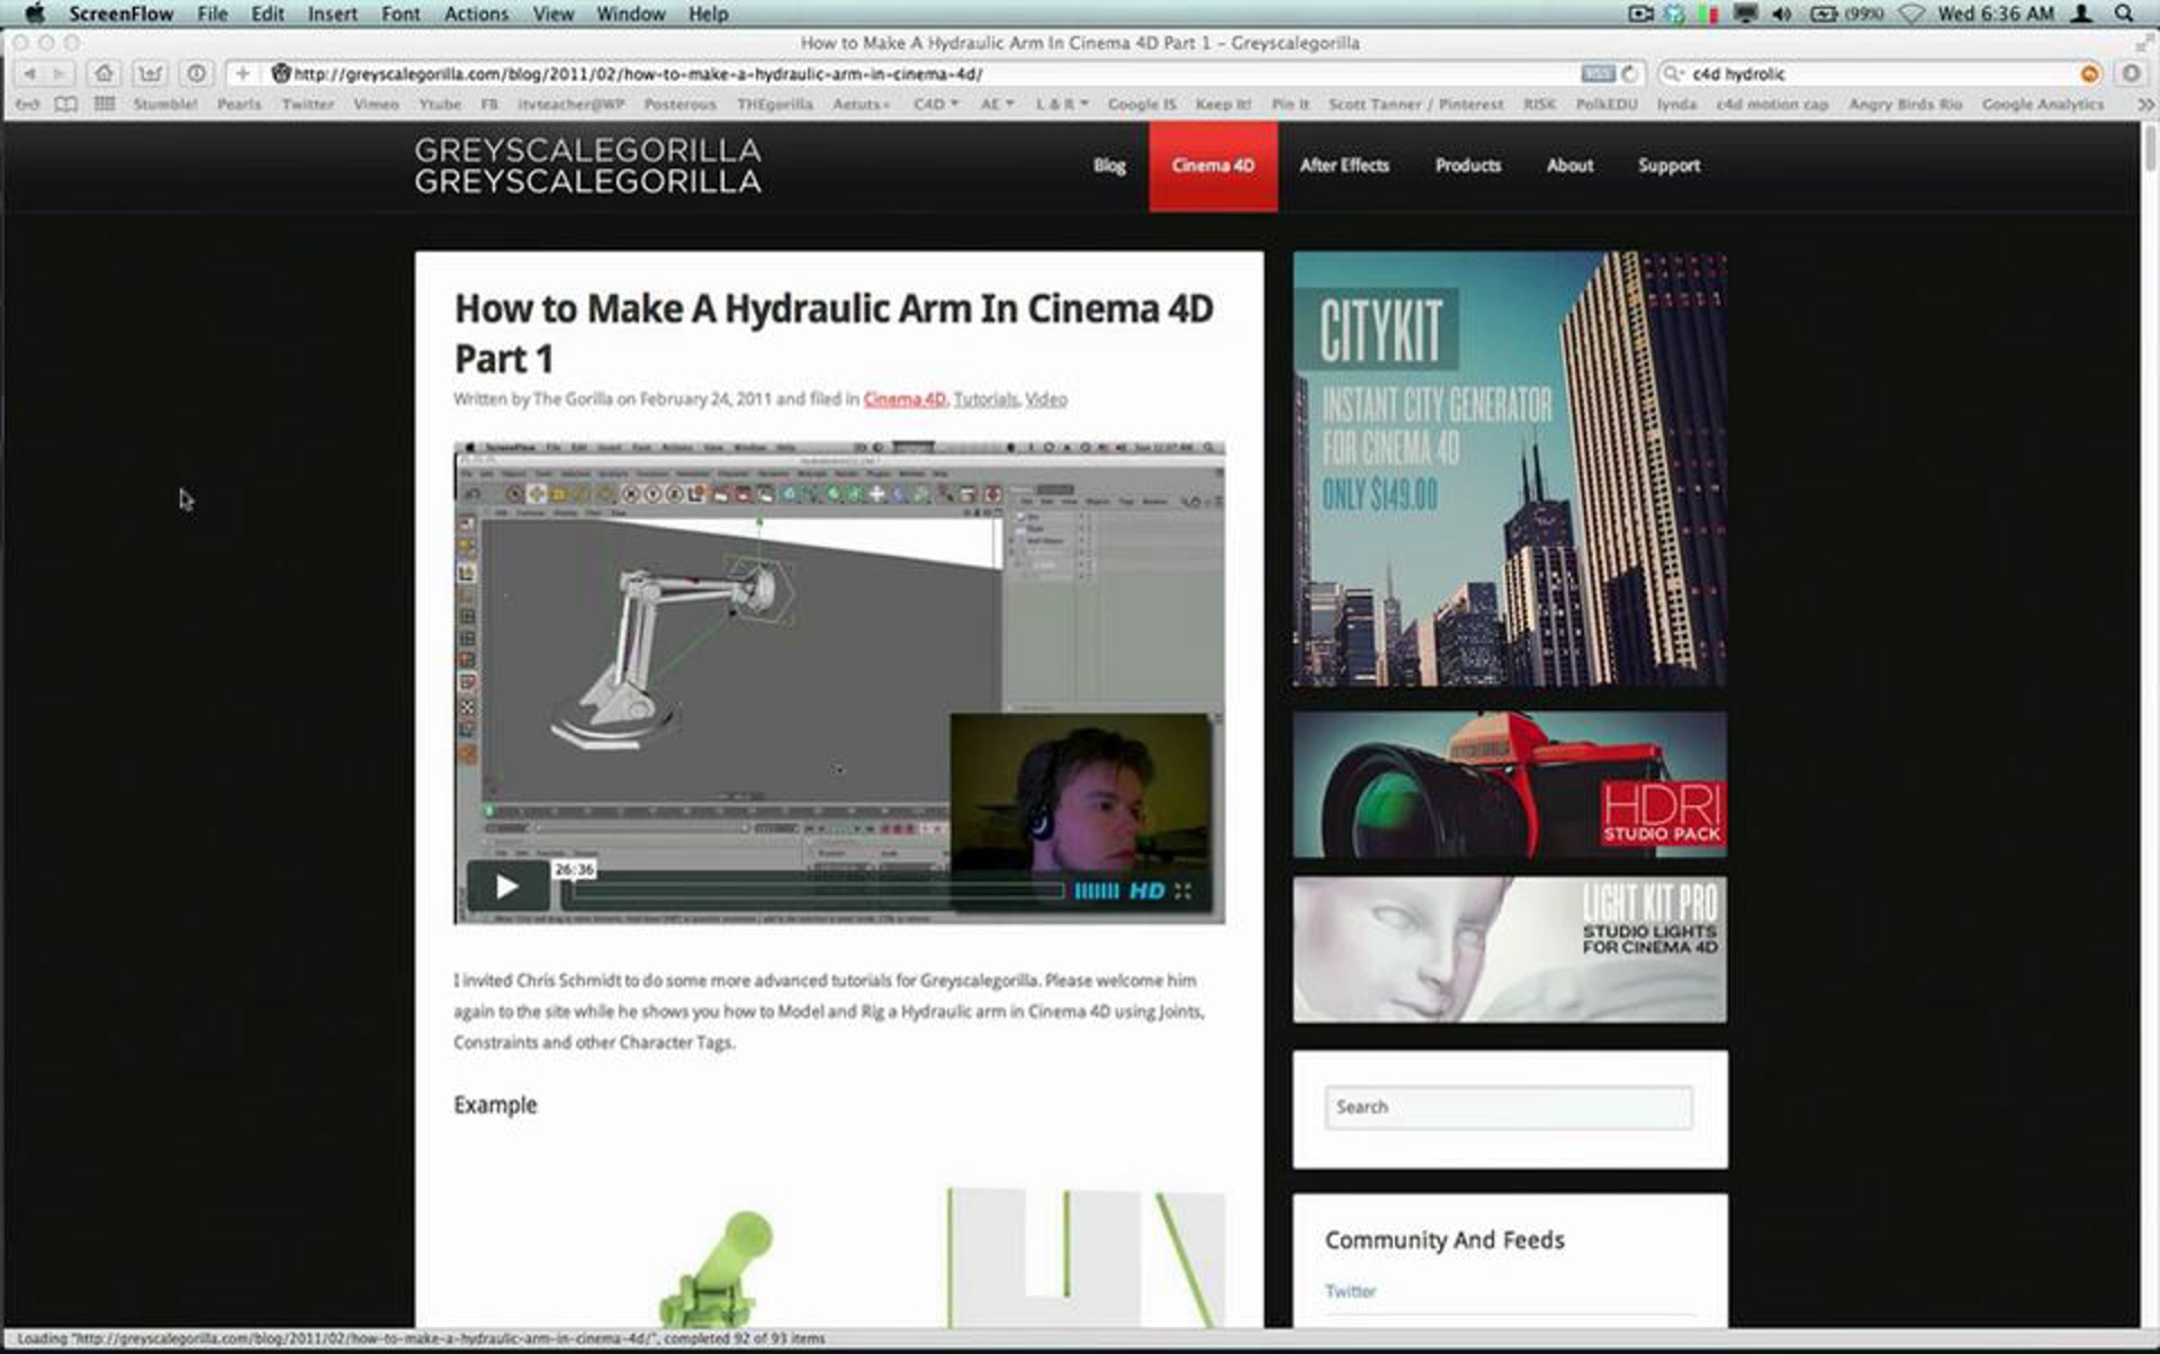Viewport: 2160px width, 1354px height.
Task: Open the Products navigation tab
Action: 1468,166
